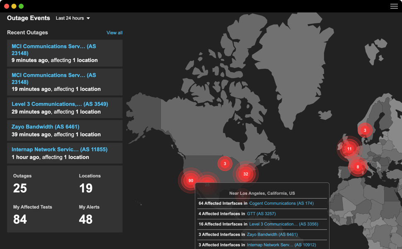Click the My Alerts count of 48
The width and height of the screenshot is (402, 249).
[x=86, y=220]
